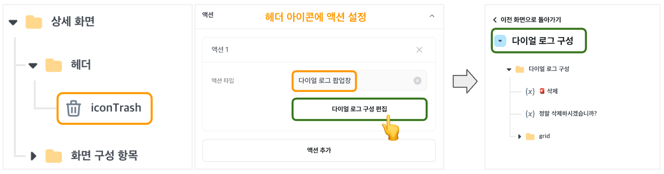This screenshot has height=174, width=664.
Task: Go back via 이전 화면으로 돌아가기 link
Action: 526,20
